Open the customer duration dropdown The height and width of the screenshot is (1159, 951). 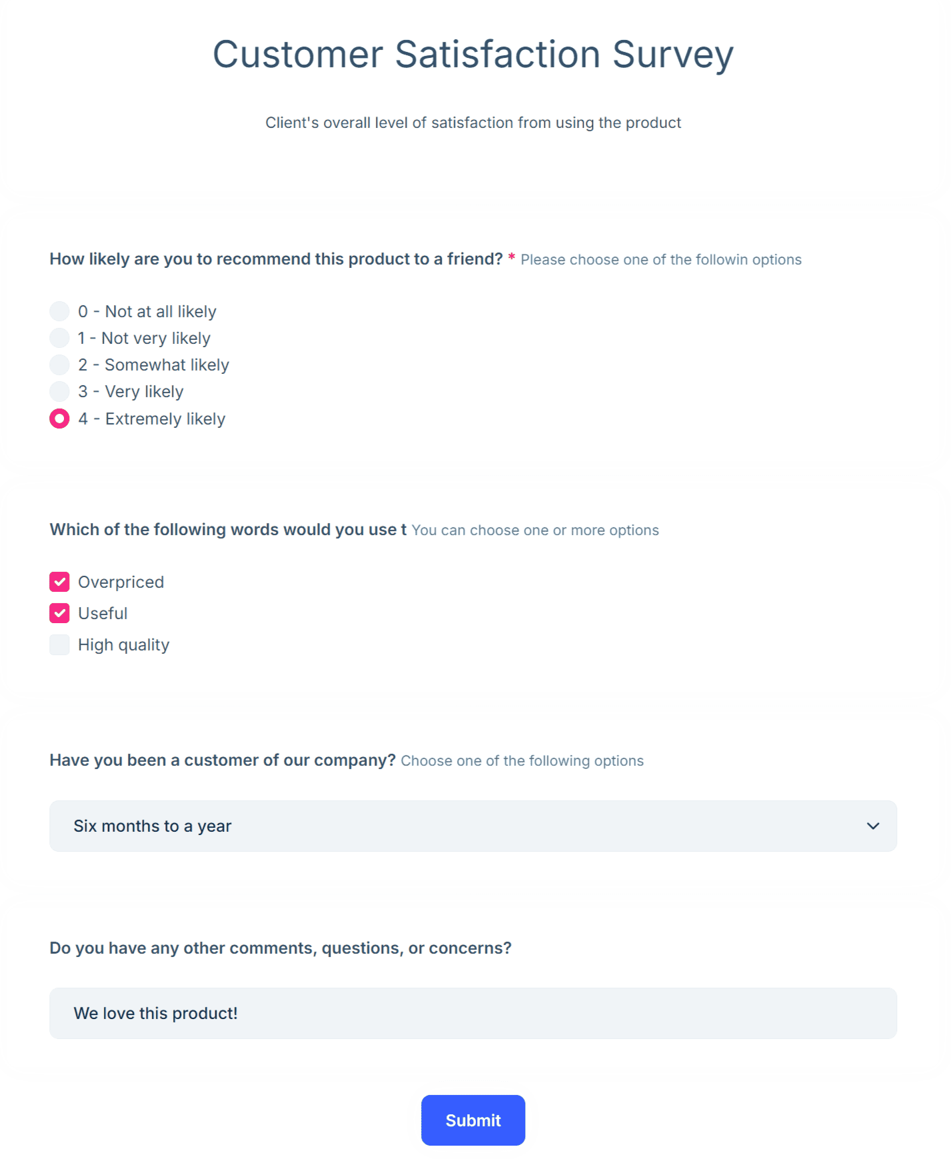[x=473, y=826]
